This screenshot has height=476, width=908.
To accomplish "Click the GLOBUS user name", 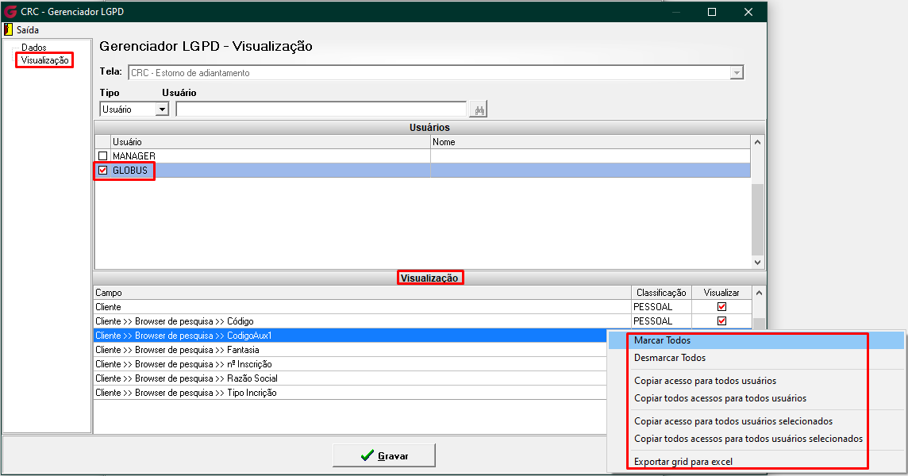I will click(129, 171).
